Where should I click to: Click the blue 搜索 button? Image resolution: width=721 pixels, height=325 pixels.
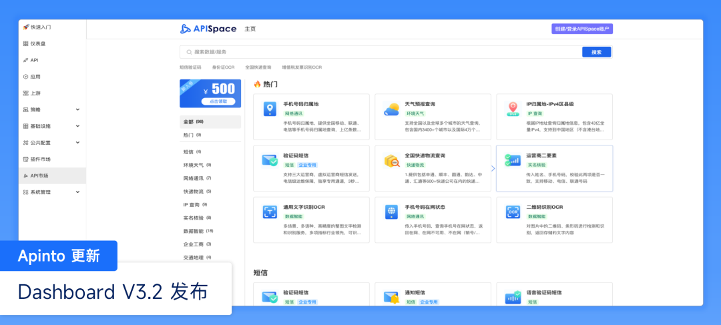596,53
